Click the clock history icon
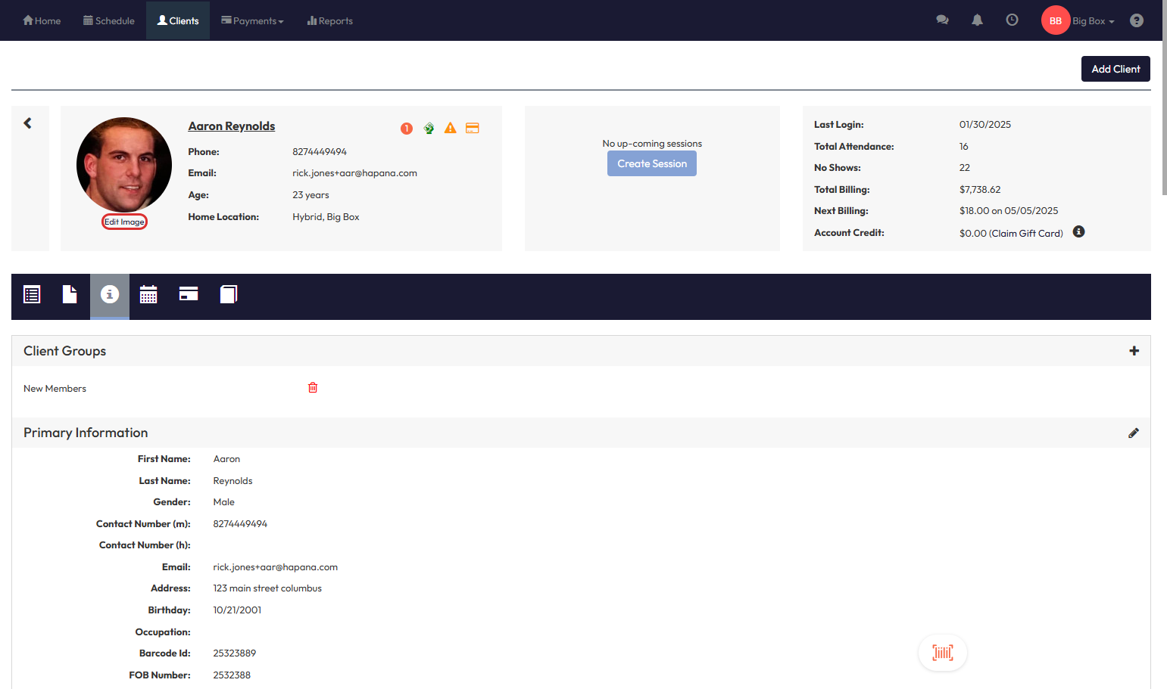1167x689 pixels. tap(1012, 20)
